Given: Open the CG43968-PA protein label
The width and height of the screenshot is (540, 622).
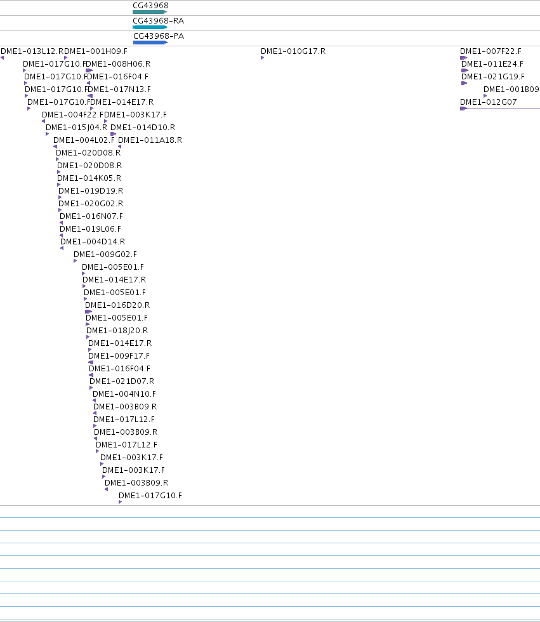Looking at the screenshot, I should [x=158, y=36].
